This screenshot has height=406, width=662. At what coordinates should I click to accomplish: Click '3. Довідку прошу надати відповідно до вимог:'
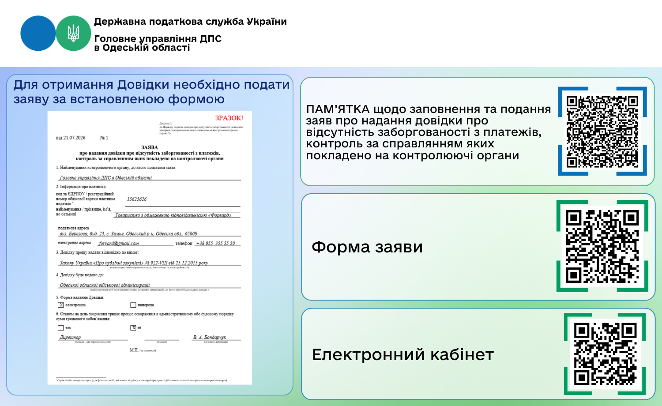[97, 252]
